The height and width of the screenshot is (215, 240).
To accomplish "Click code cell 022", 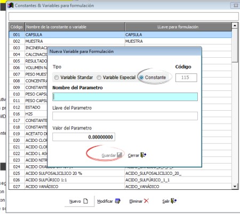I will click(x=17, y=153).
